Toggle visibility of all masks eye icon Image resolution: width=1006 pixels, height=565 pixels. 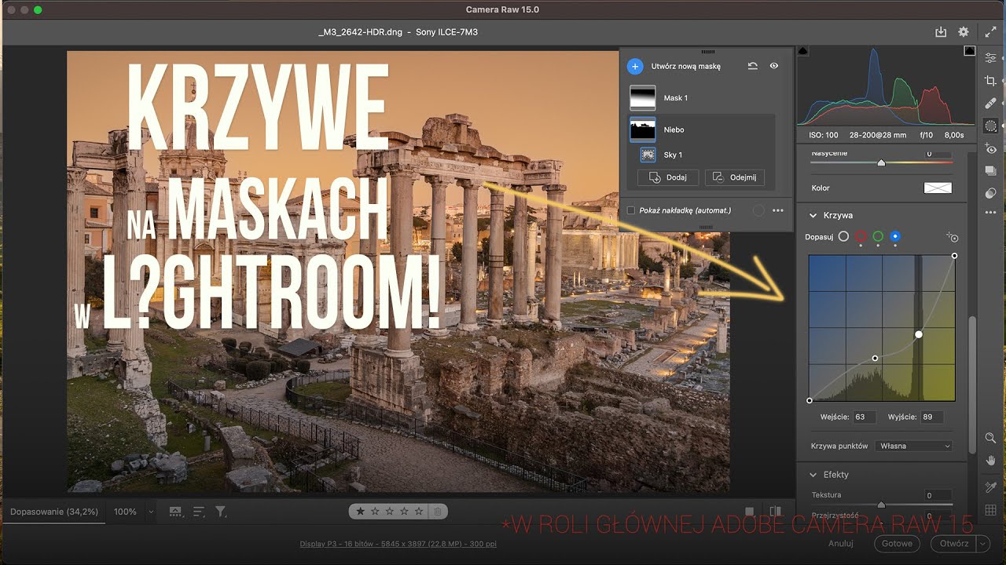774,67
